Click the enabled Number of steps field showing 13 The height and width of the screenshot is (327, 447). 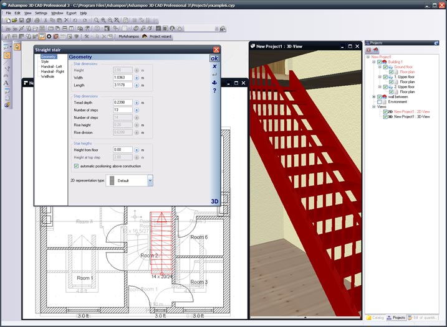click(123, 110)
